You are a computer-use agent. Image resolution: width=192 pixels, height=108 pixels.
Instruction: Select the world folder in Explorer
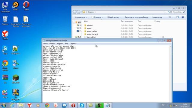pos(89,28)
